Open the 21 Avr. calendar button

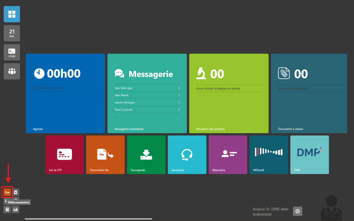click(x=12, y=33)
